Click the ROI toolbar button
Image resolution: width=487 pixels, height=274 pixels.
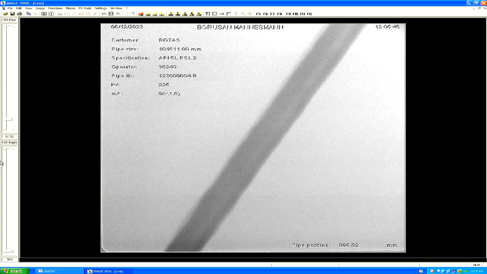point(104,14)
